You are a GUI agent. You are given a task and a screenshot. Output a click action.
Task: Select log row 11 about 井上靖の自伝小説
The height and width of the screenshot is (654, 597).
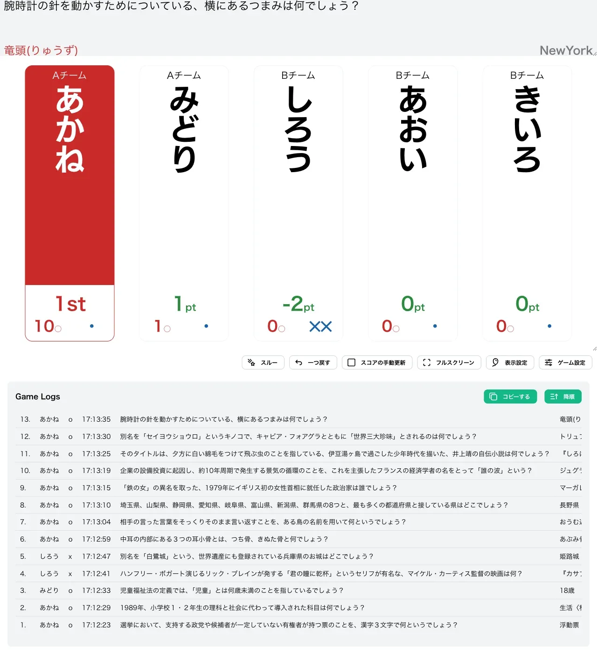click(x=298, y=453)
